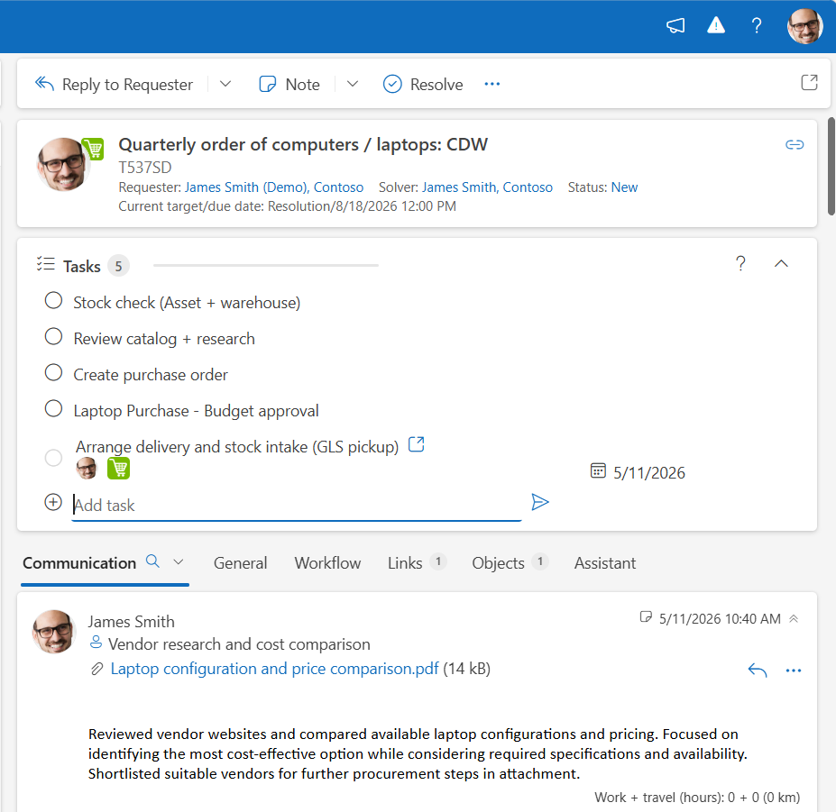Mark Arrange delivery and stock intake complete
The height and width of the screenshot is (812, 836).
[53, 458]
